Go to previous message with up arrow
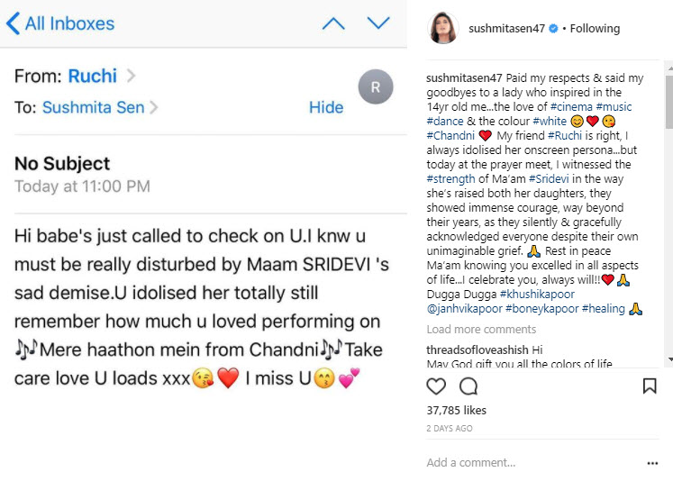 click(x=333, y=23)
